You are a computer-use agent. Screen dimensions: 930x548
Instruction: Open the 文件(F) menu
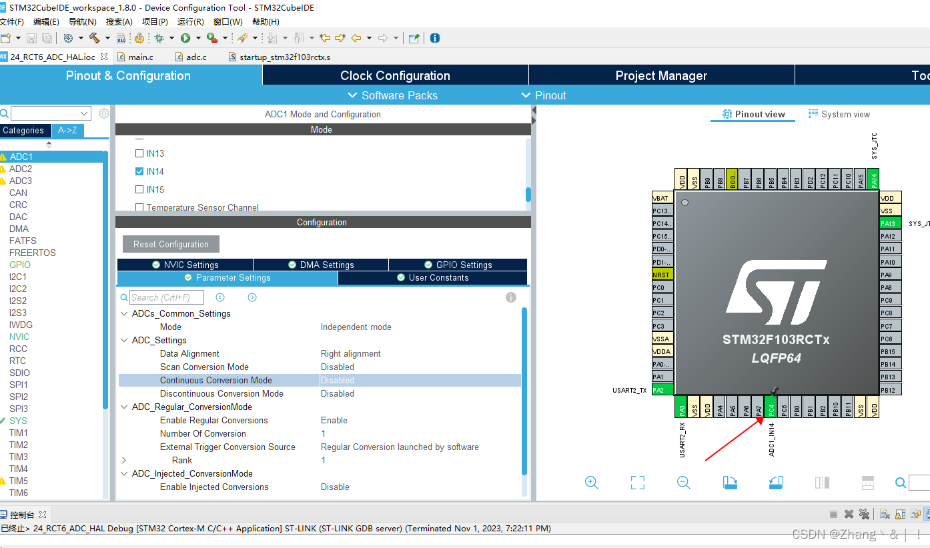11,22
